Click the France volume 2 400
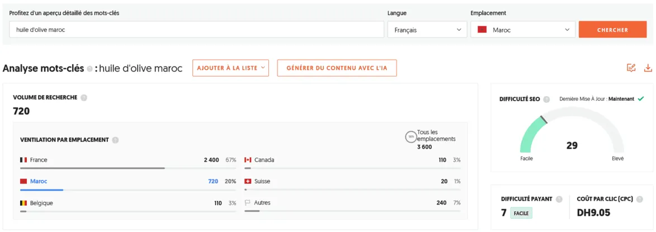 click(x=211, y=160)
